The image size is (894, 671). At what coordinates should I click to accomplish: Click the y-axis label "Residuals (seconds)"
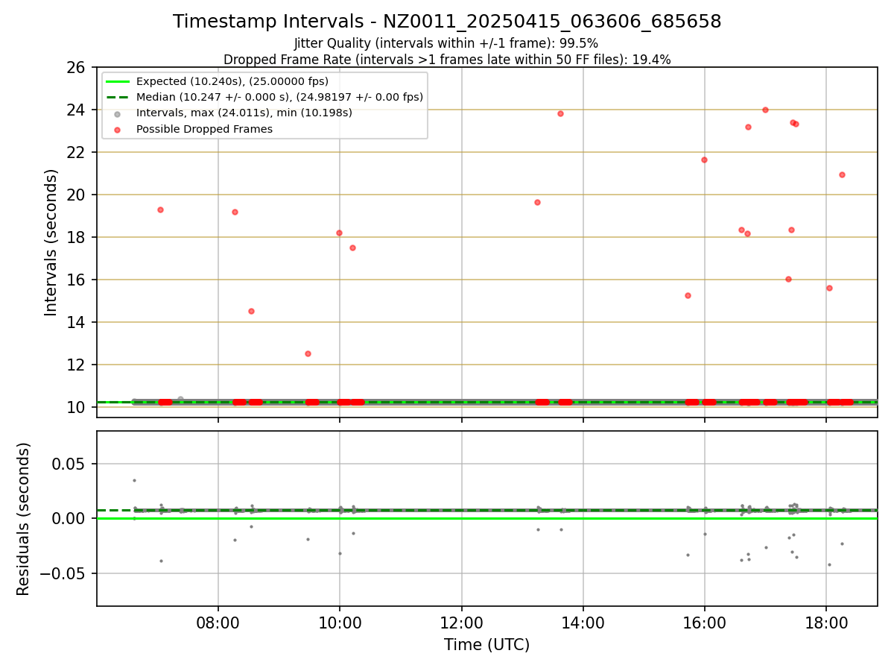click(x=24, y=518)
